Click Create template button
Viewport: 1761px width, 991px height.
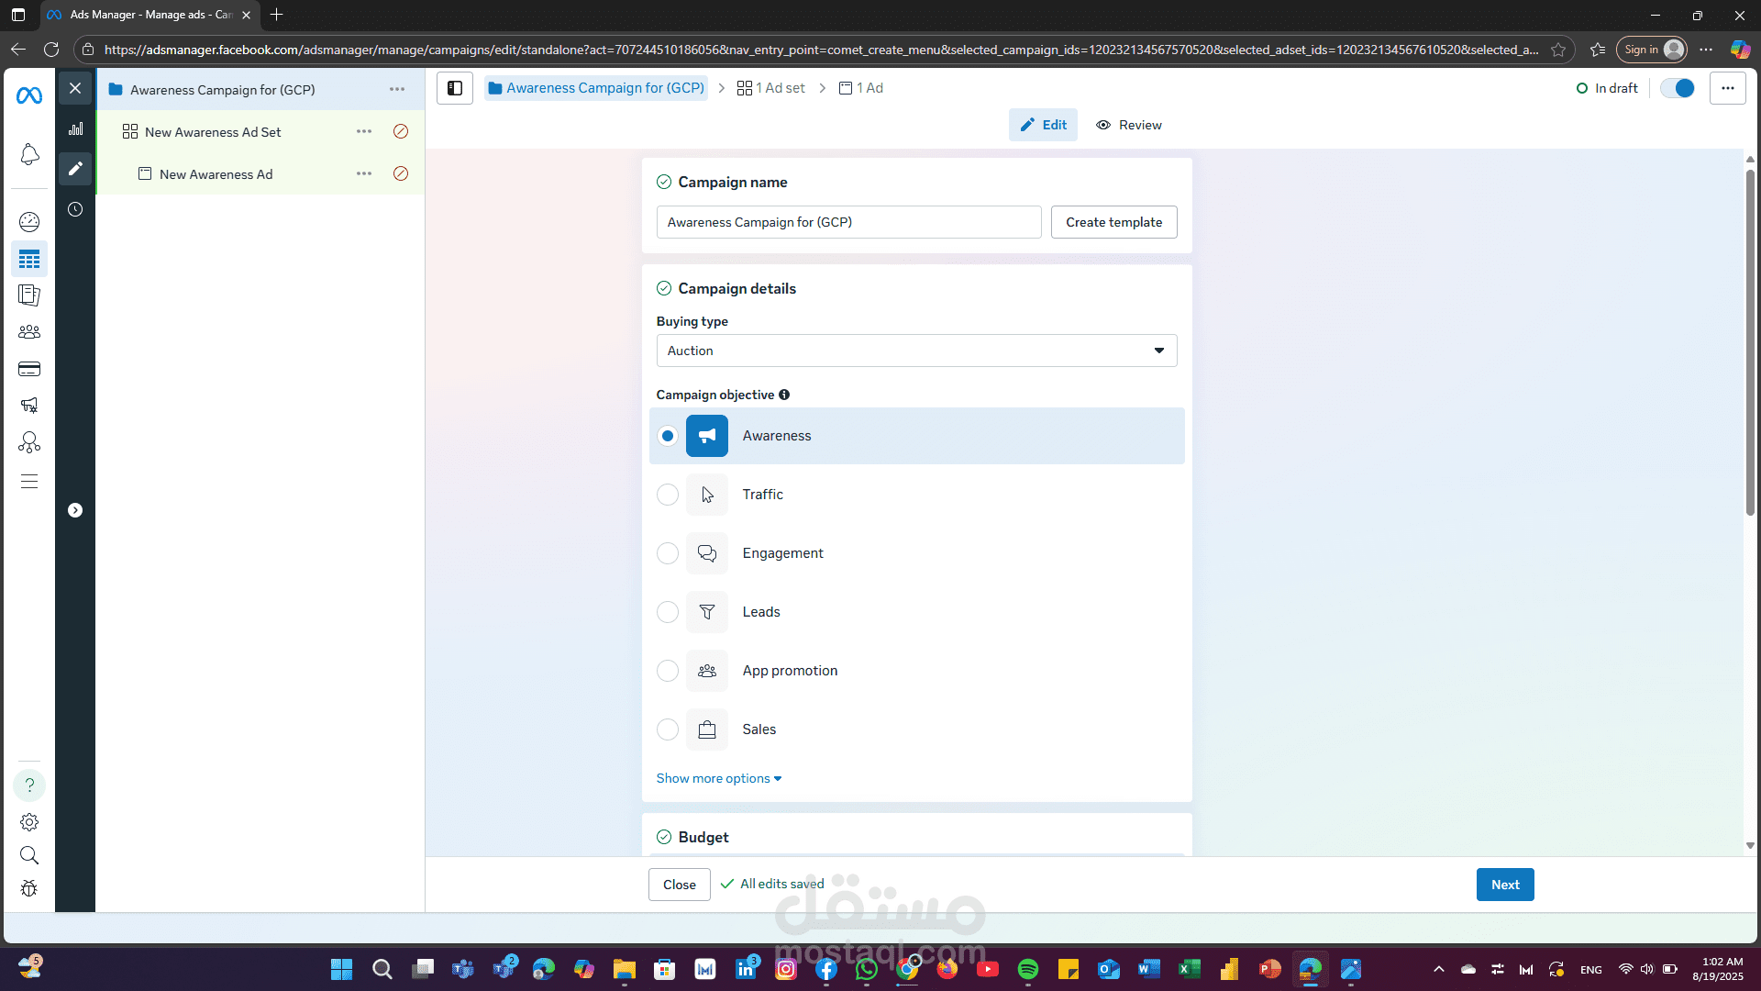[x=1114, y=222]
